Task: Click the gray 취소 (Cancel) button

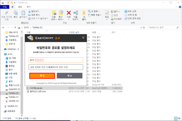Action: 70,76
